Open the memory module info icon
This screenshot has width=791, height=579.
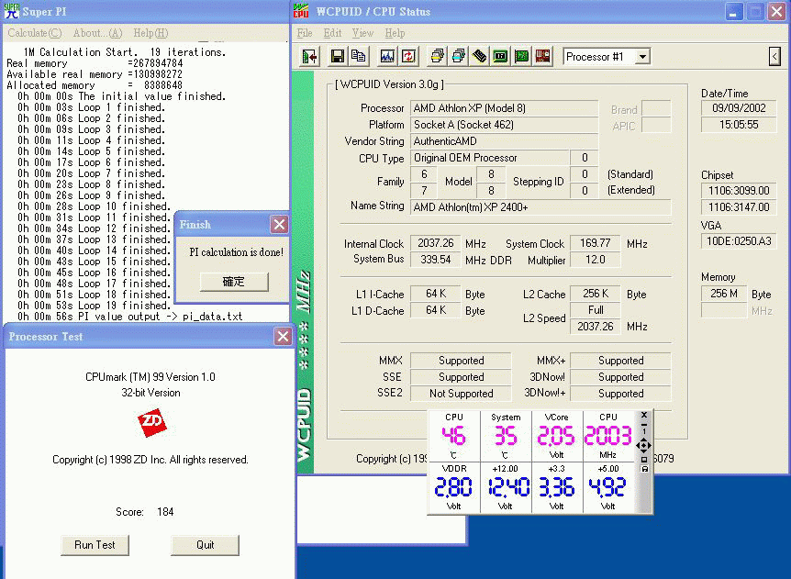click(x=480, y=57)
